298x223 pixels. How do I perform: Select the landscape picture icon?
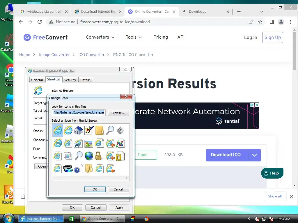(x=89, y=143)
